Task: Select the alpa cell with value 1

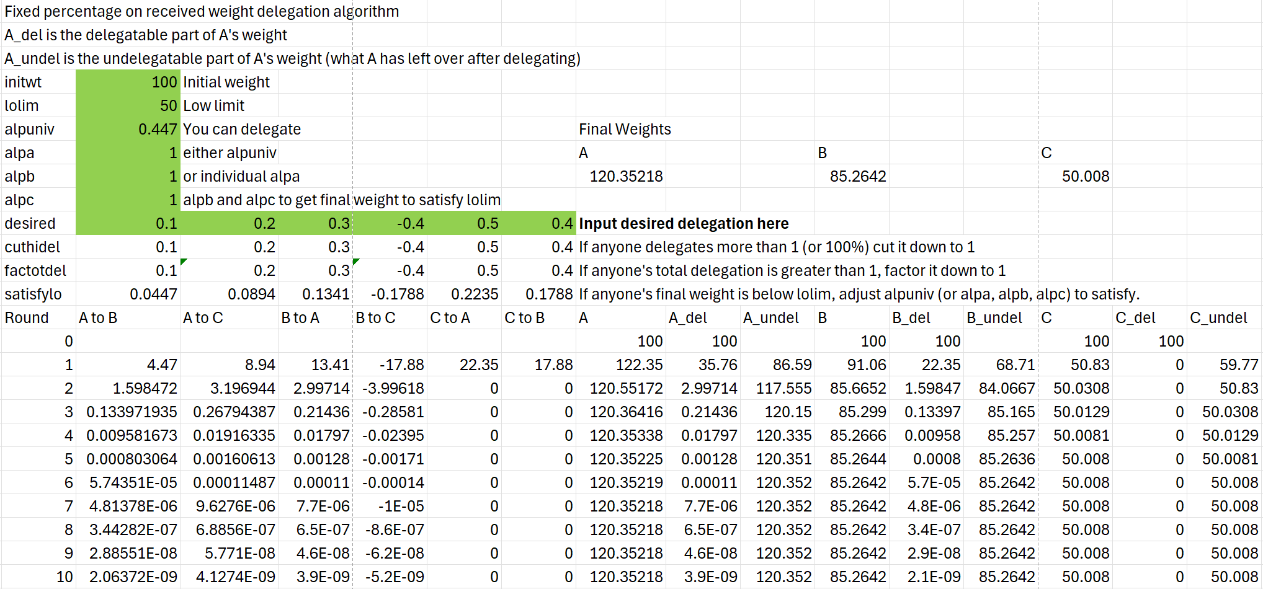Action: [x=128, y=153]
